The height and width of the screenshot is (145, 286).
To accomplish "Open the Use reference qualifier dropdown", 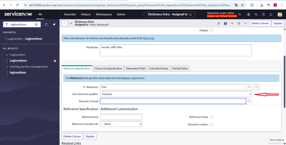I will [x=176, y=94].
